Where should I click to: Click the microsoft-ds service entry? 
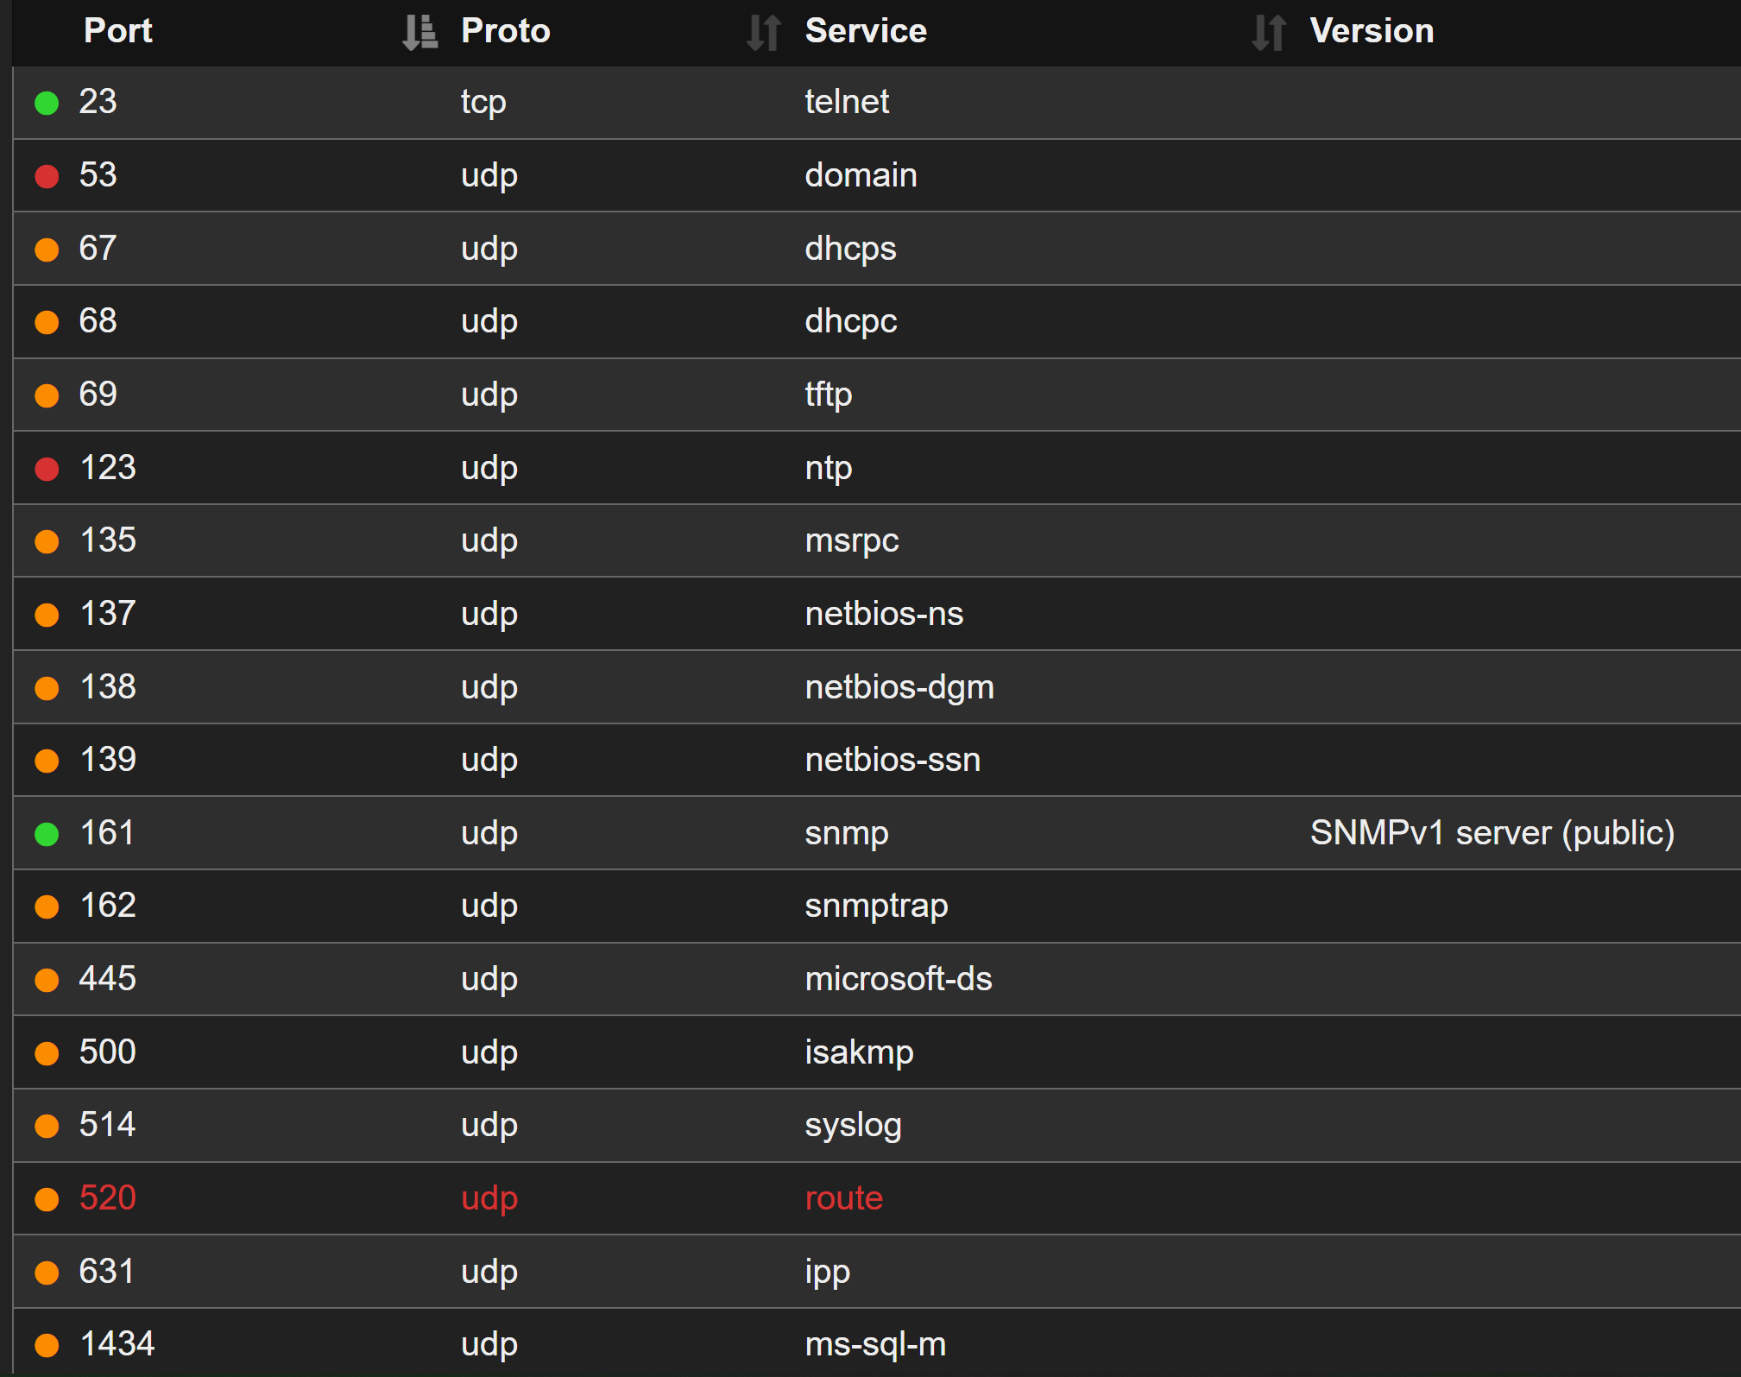898,979
